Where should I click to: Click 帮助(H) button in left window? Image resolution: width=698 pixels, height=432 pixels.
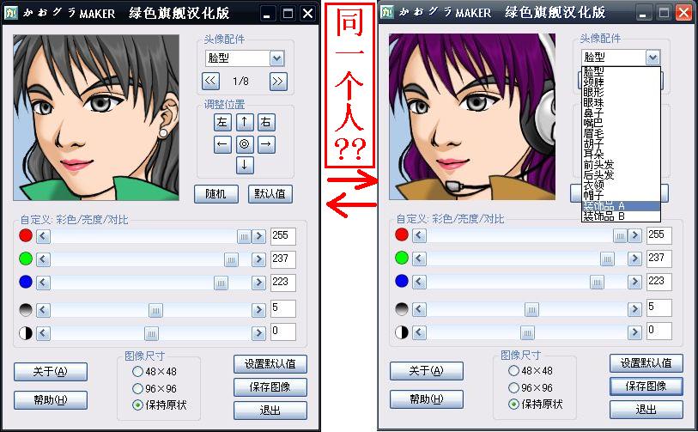coord(51,400)
